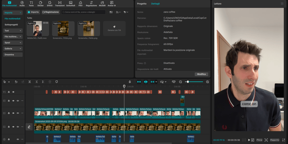Open the Avatar IA tab
The image size is (288, 144).
pos(112,4)
